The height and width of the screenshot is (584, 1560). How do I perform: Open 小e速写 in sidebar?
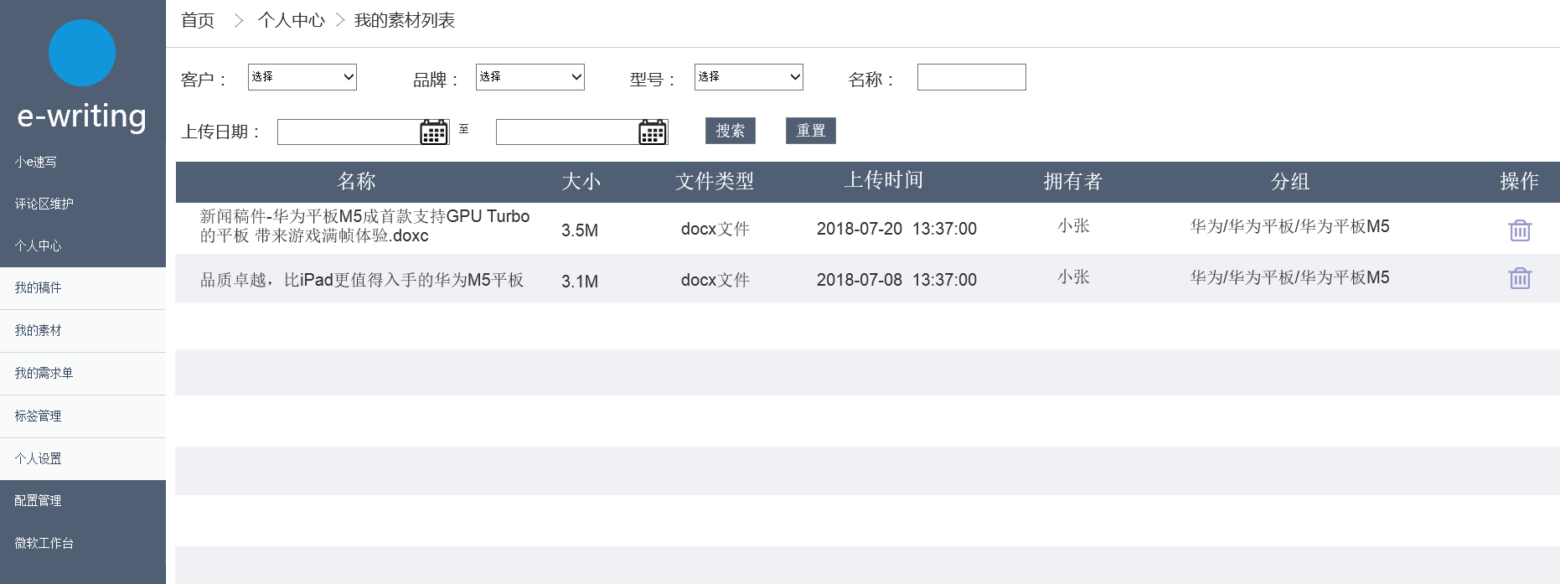36,162
